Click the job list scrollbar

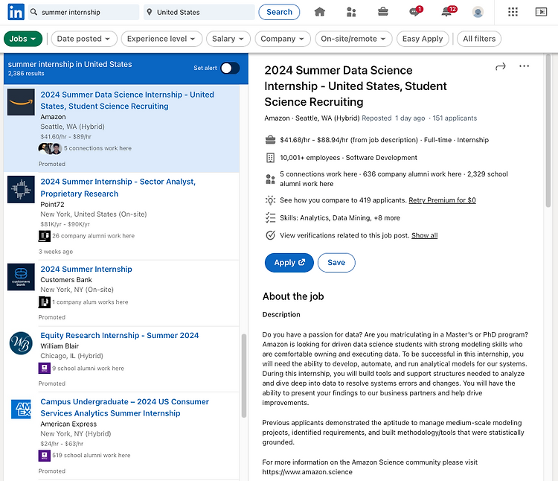point(244,375)
